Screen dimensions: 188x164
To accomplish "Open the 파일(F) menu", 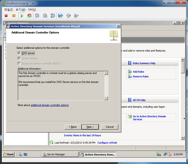I will point(9,10).
